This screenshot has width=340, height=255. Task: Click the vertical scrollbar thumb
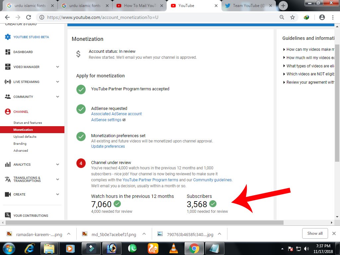pyautogui.click(x=337, y=103)
